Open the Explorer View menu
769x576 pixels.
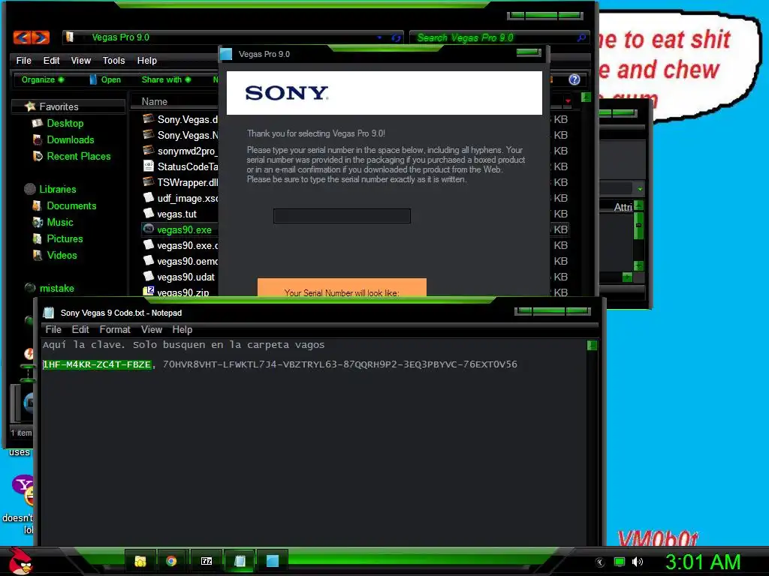(81, 60)
